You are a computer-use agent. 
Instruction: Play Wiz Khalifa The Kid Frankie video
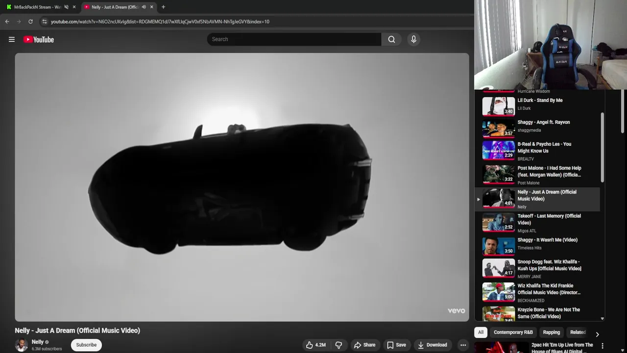pyautogui.click(x=537, y=293)
